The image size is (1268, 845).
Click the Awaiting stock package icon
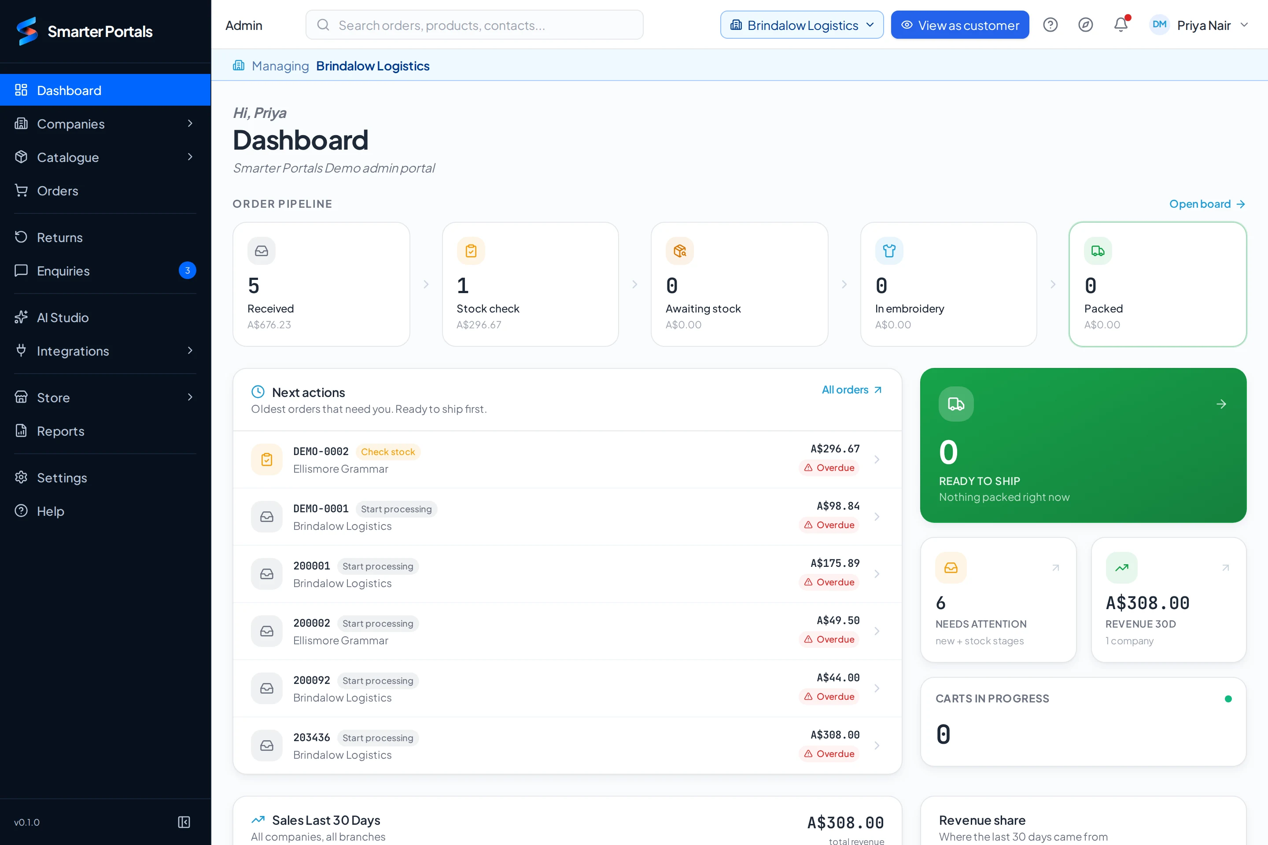point(680,250)
